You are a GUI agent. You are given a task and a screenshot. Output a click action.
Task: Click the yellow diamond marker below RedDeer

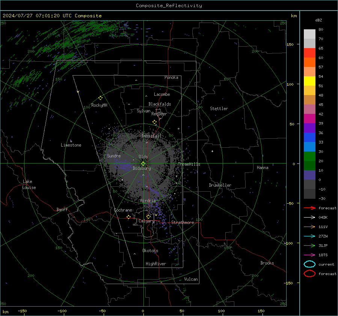154,122
